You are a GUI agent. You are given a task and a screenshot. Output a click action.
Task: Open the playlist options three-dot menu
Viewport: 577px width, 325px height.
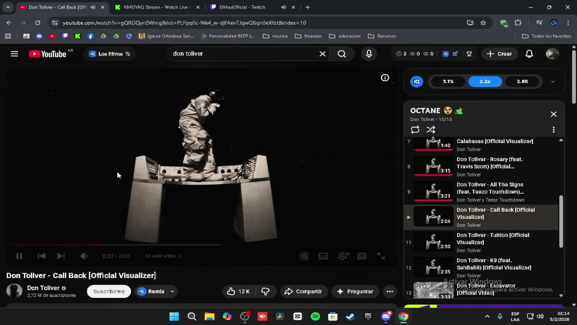pos(554,130)
